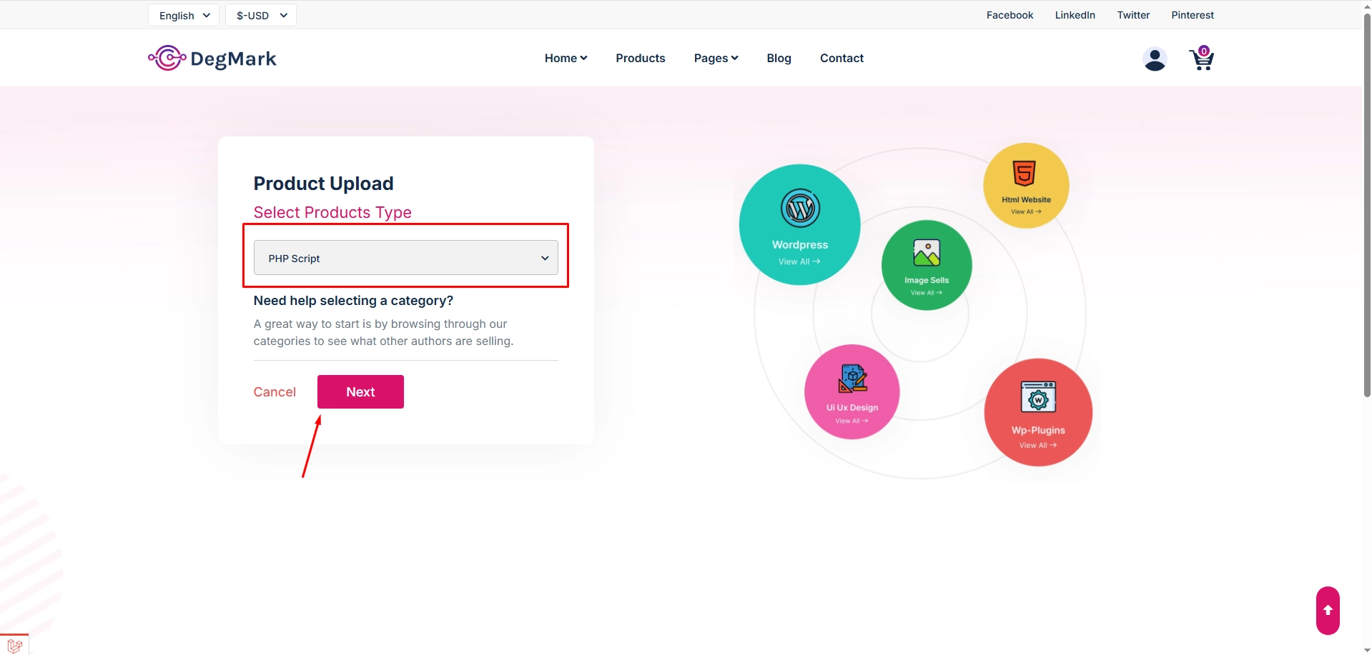Click the Cancel link

275,391
